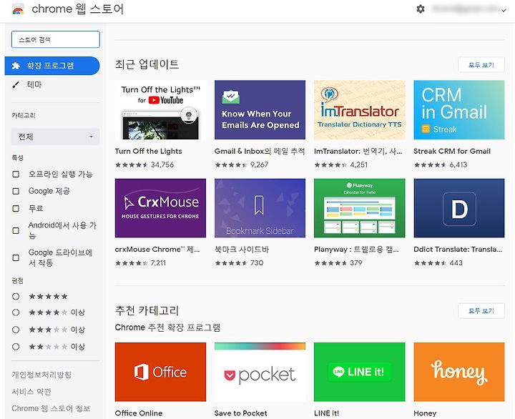Click the ImTranslator: 번역기 title text

358,151
